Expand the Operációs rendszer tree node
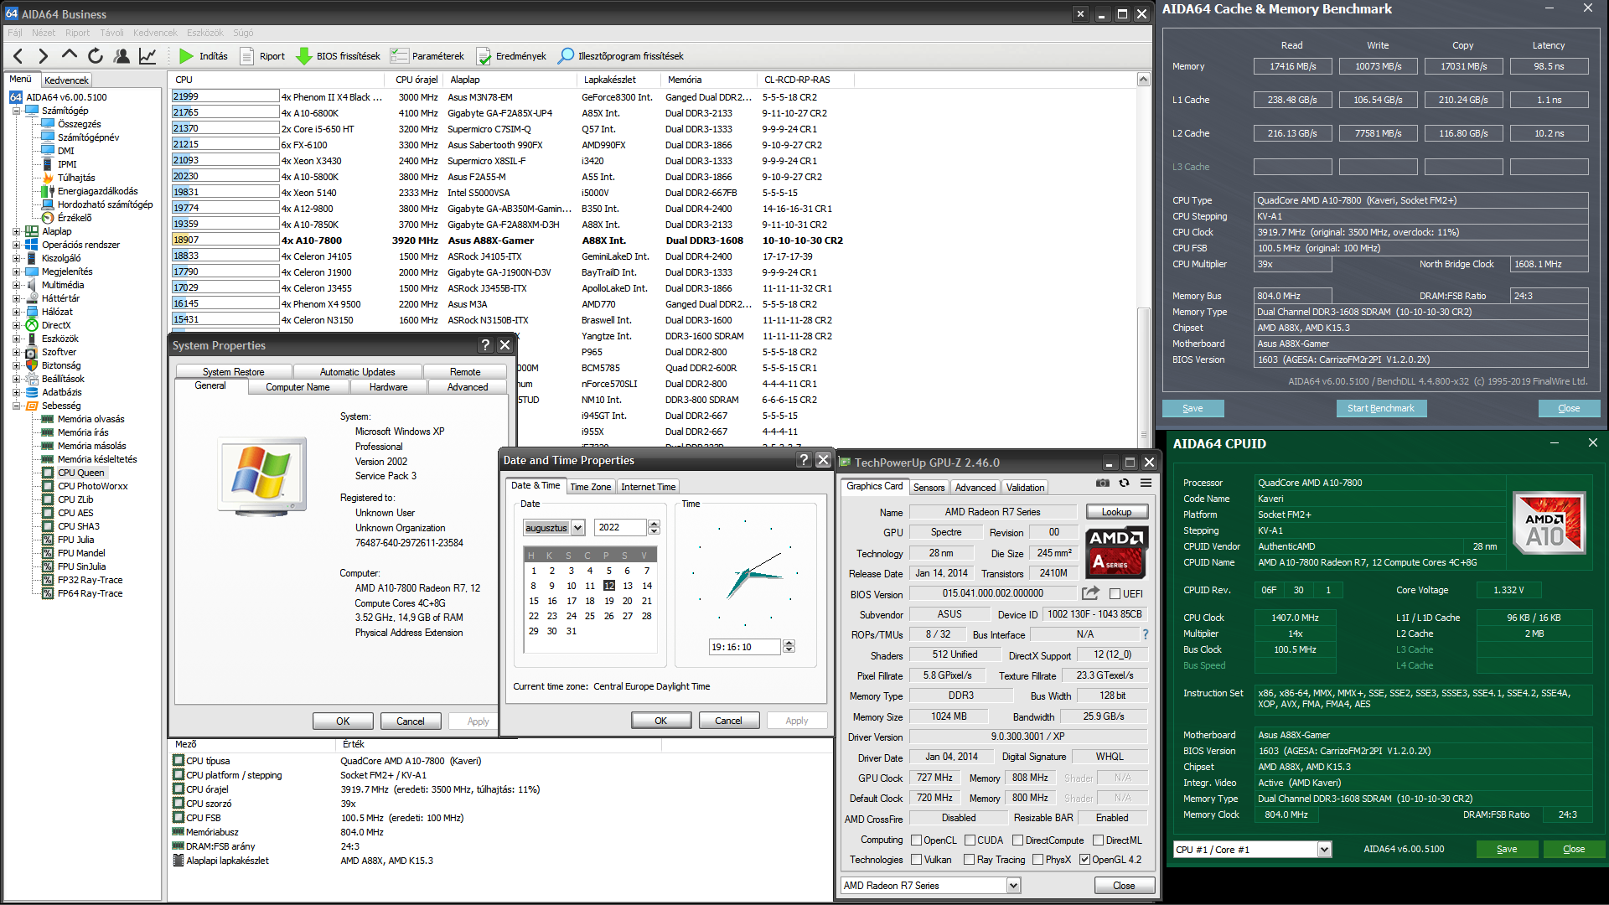 click(x=16, y=245)
